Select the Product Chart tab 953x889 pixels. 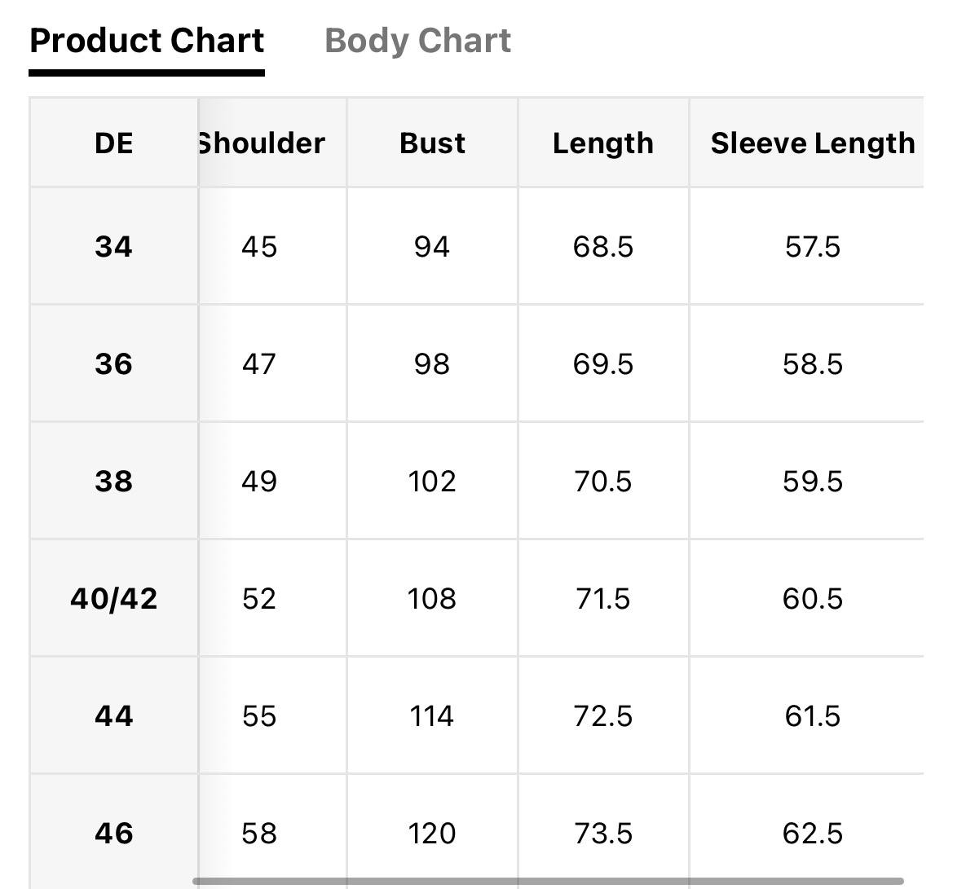147,42
